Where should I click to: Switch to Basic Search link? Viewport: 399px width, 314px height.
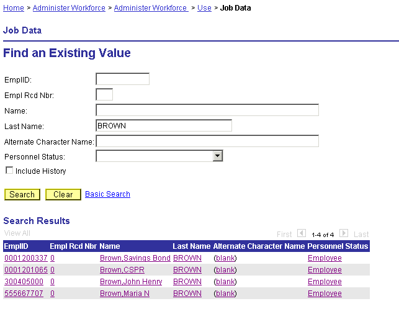point(107,194)
